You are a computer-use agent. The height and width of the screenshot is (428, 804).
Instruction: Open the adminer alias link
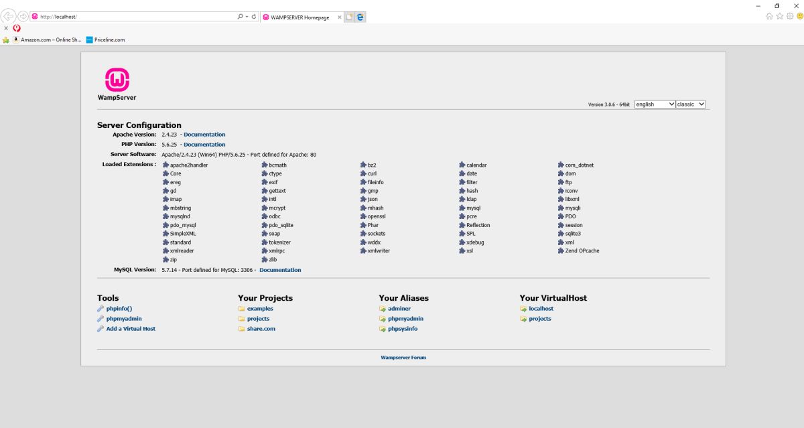point(399,308)
